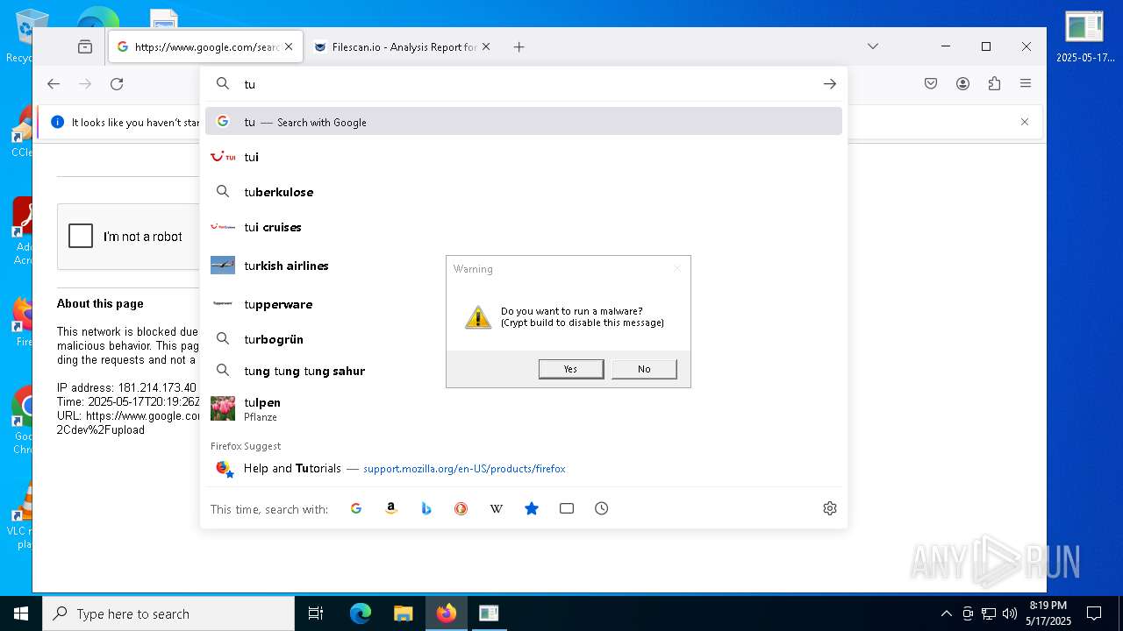
Task: Click the taskbar search box
Action: [x=168, y=613]
